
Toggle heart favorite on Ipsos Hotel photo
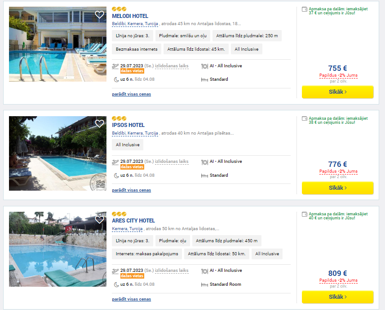99,123
